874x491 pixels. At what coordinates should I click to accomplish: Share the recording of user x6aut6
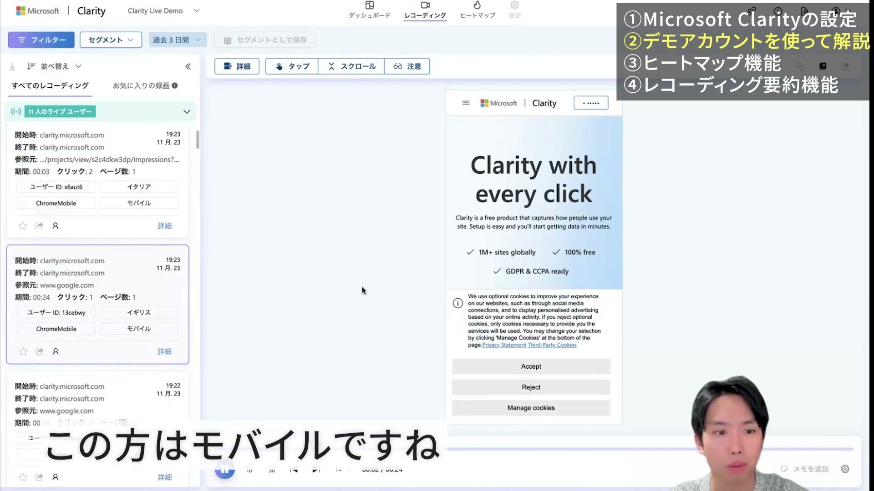point(39,226)
